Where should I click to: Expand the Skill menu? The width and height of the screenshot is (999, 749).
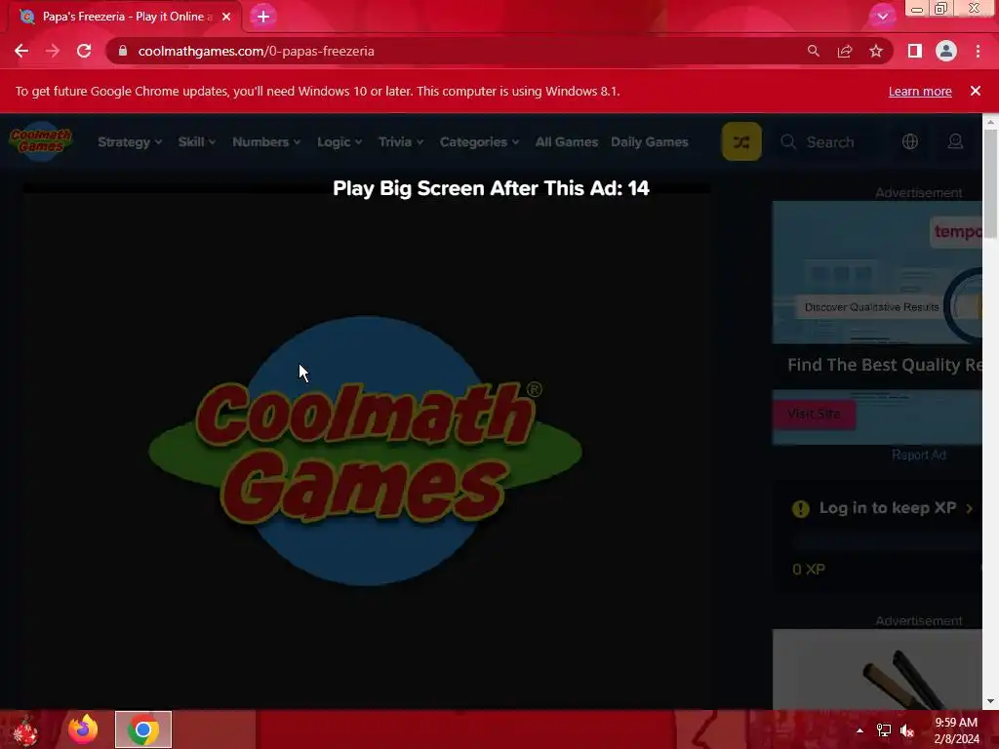click(x=197, y=142)
